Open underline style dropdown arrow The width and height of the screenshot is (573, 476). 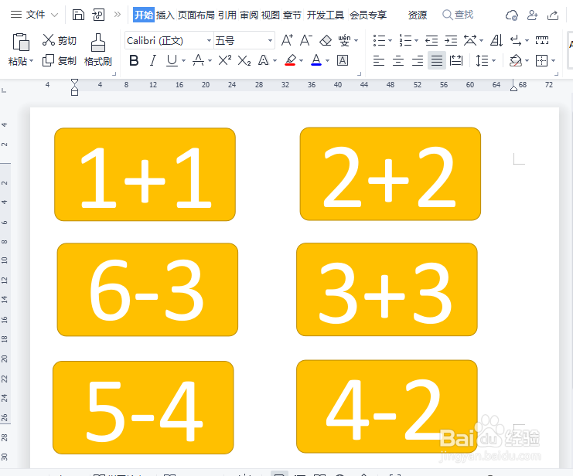(x=183, y=60)
